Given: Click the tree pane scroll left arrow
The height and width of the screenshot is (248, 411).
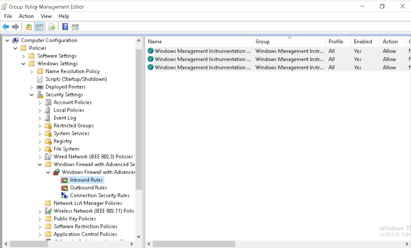Looking at the screenshot, I should [6, 244].
